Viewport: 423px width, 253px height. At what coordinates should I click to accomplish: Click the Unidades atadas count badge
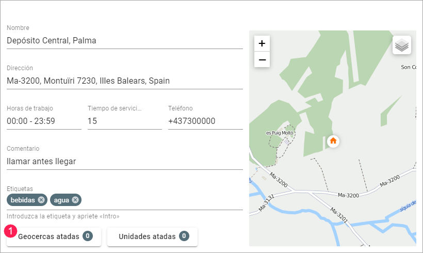[x=184, y=236]
